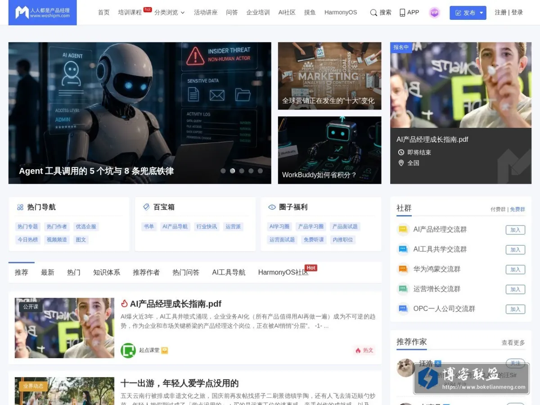The image size is (540, 405).
Task: Open 摸鱼 in the top navigation
Action: [x=310, y=13]
